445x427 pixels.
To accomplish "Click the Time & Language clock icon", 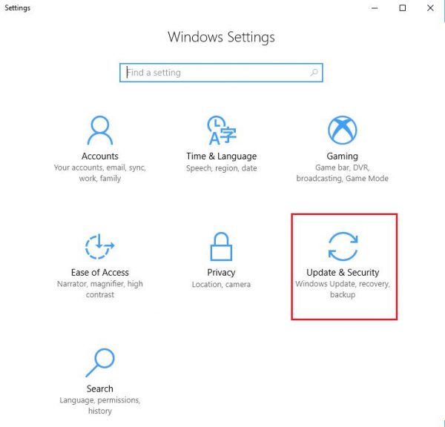I will [x=221, y=130].
